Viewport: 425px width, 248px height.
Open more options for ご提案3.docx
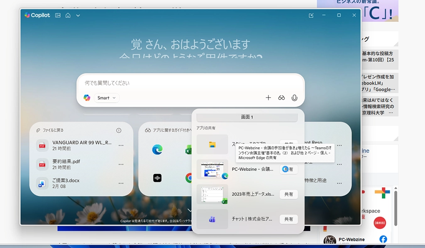[121, 183]
